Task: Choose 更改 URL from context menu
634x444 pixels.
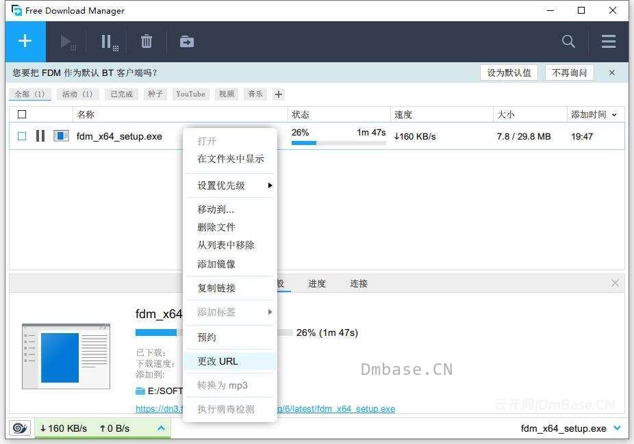Action: click(x=230, y=361)
